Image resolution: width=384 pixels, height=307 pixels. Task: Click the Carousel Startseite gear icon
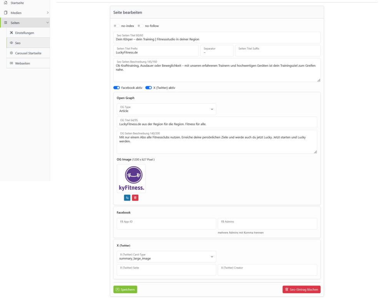coord(11,53)
